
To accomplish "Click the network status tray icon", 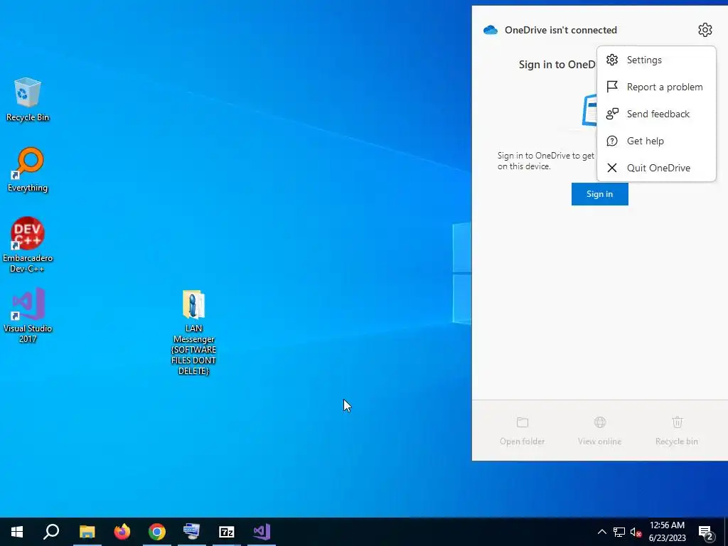I will (x=619, y=532).
